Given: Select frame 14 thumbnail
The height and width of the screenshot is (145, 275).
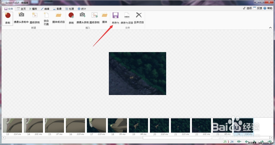Looking at the screenshot, I should [x=33, y=126].
